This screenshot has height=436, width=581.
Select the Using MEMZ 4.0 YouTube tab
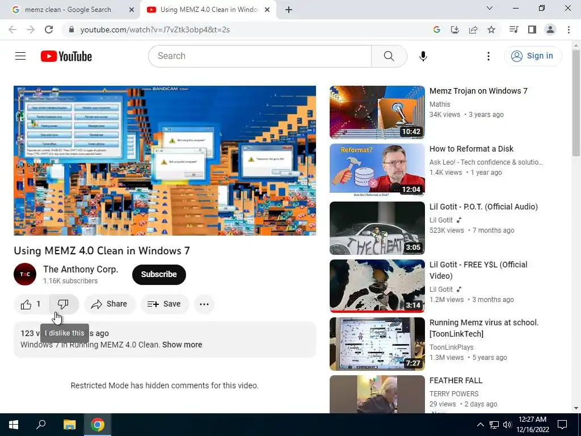pyautogui.click(x=208, y=10)
